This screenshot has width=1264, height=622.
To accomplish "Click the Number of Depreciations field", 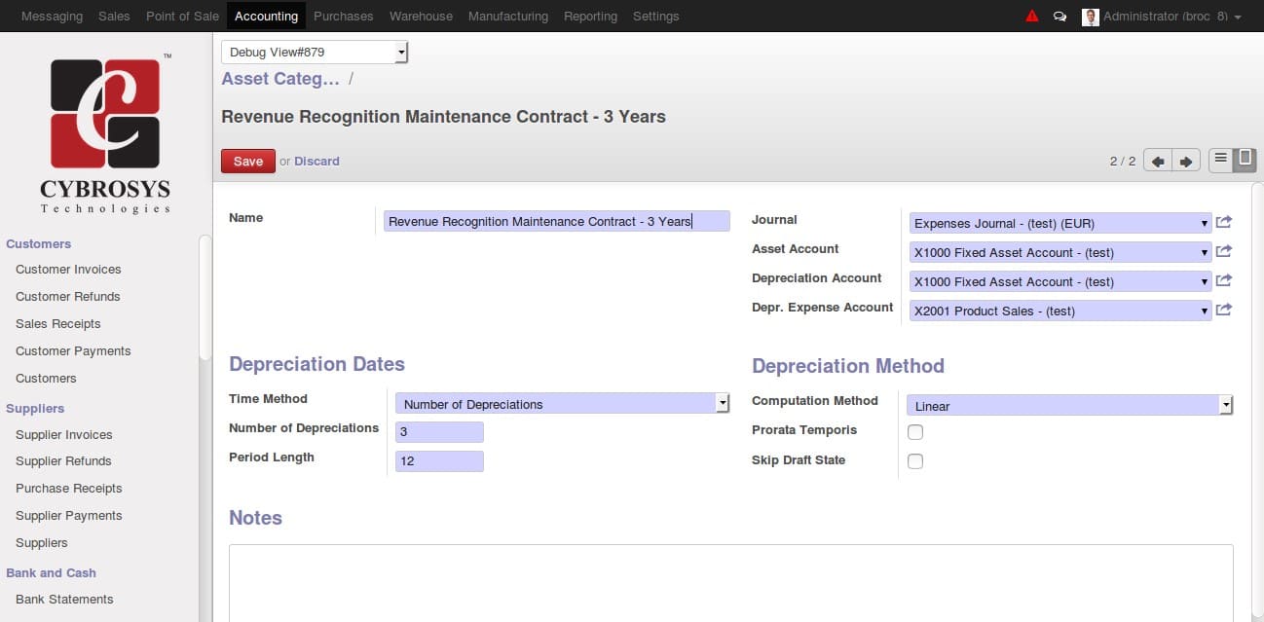I will (439, 432).
